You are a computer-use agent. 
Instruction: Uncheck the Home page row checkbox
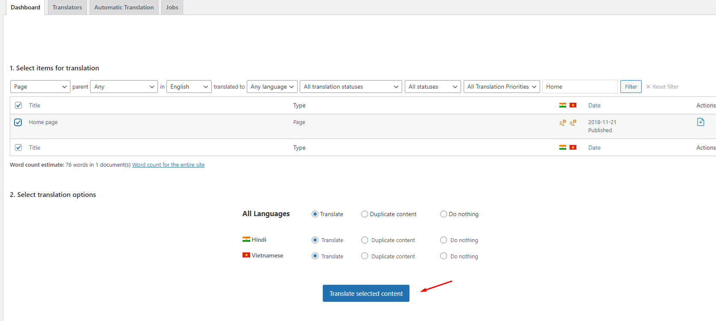coord(18,122)
